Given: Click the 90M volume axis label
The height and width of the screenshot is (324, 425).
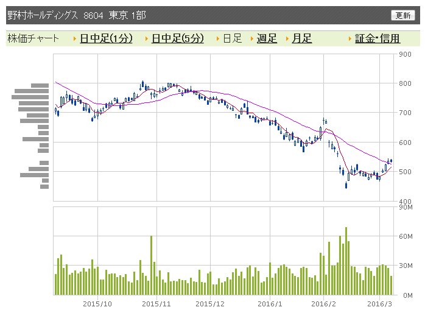Looking at the screenshot, I should [406, 208].
